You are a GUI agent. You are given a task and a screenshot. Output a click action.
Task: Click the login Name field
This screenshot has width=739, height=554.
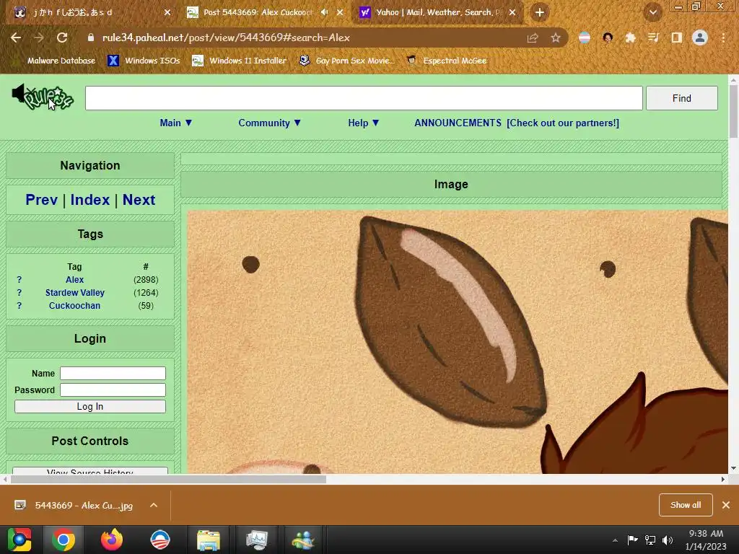point(113,373)
